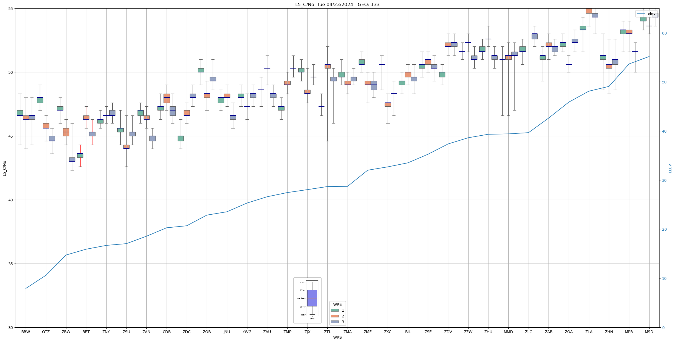Click the 'median' label in boxplot key
This screenshot has height=342, width=675.
click(300, 298)
